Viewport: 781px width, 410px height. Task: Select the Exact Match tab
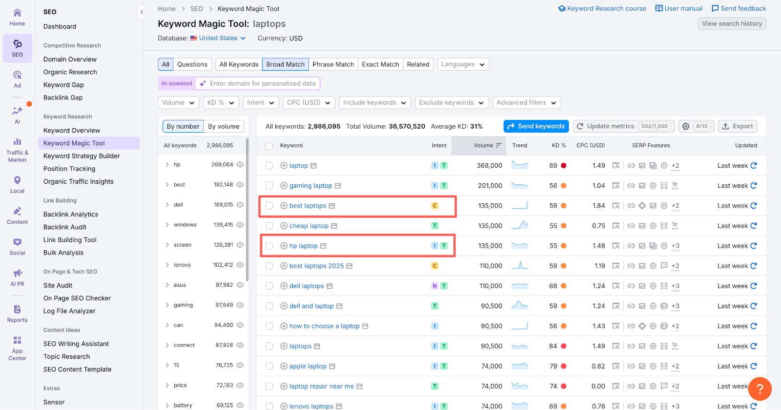coord(380,64)
